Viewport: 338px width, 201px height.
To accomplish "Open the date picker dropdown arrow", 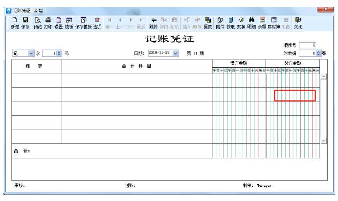I will tap(176, 53).
